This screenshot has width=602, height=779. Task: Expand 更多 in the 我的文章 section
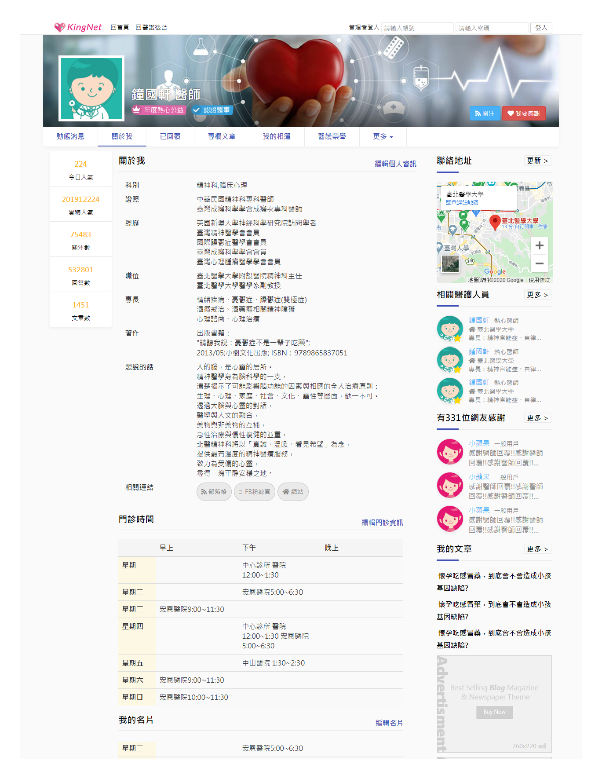[x=537, y=549]
